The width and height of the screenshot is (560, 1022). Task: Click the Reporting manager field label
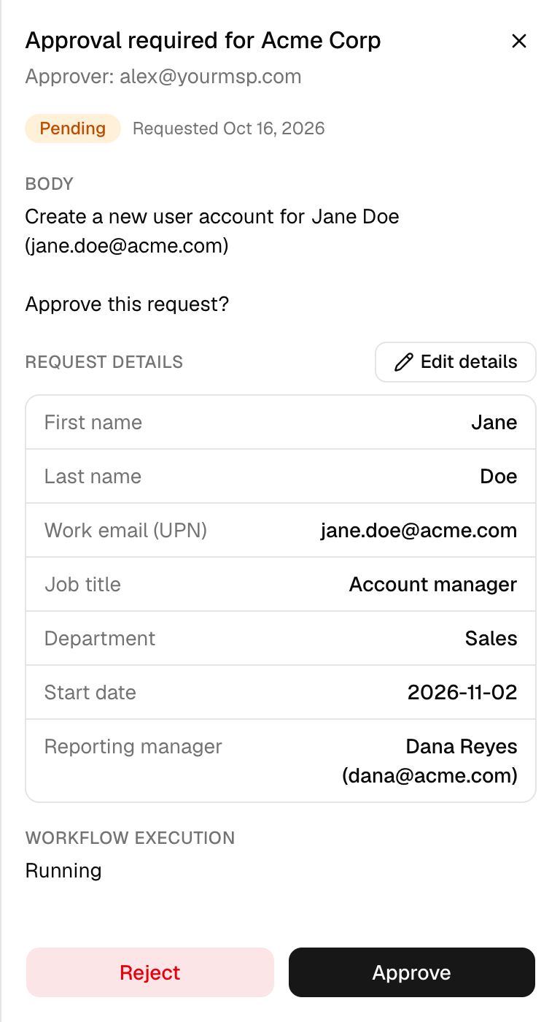[133, 747]
